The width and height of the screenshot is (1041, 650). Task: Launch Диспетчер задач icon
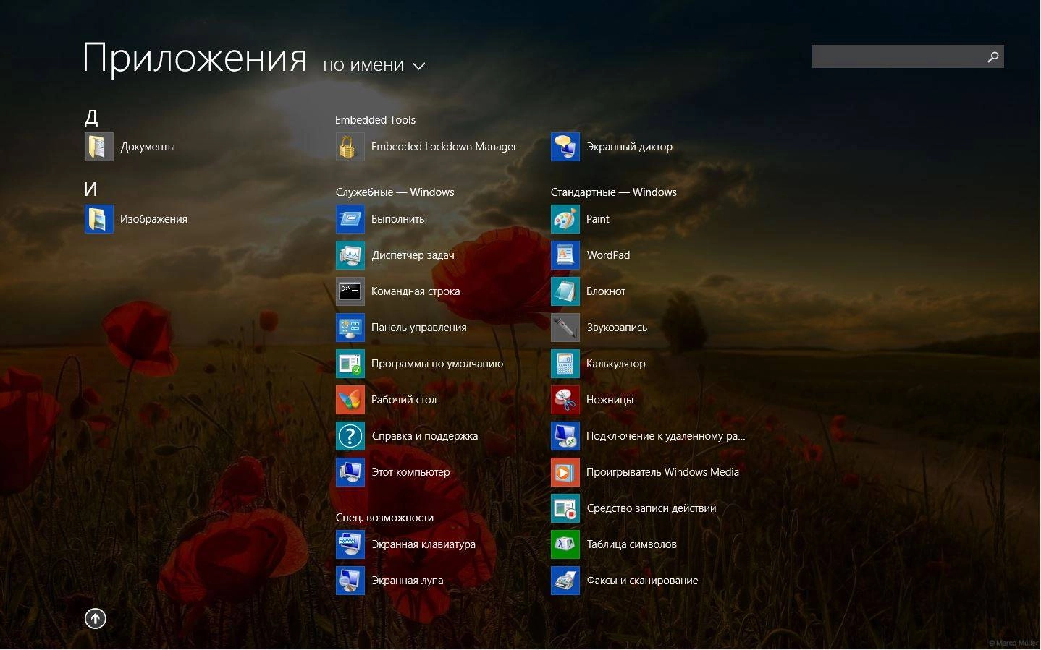point(350,255)
